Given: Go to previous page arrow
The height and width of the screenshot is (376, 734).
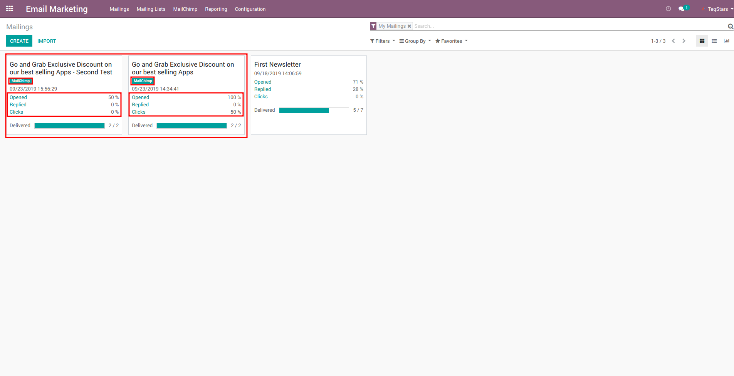Looking at the screenshot, I should point(673,41).
